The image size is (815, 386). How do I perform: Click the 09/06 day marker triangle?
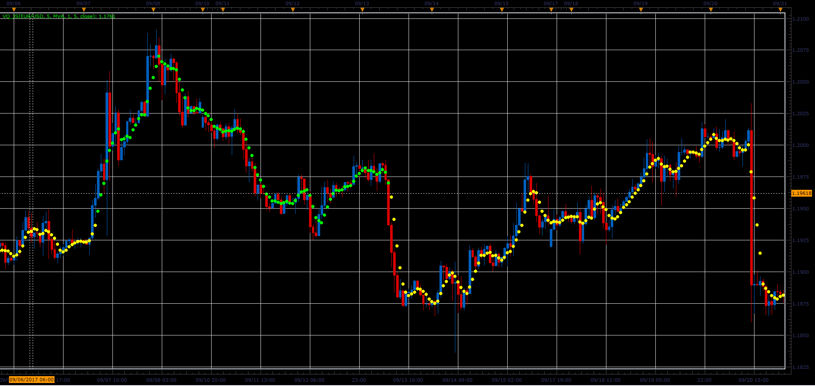coord(14,10)
